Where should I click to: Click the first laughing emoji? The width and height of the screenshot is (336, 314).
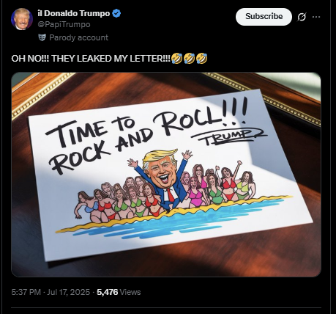click(x=176, y=59)
